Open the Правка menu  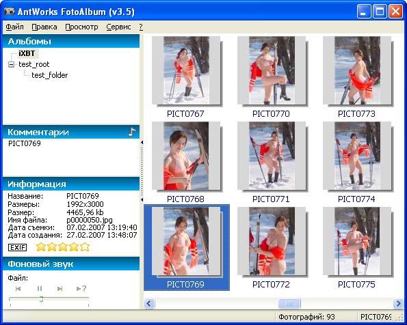click(44, 27)
